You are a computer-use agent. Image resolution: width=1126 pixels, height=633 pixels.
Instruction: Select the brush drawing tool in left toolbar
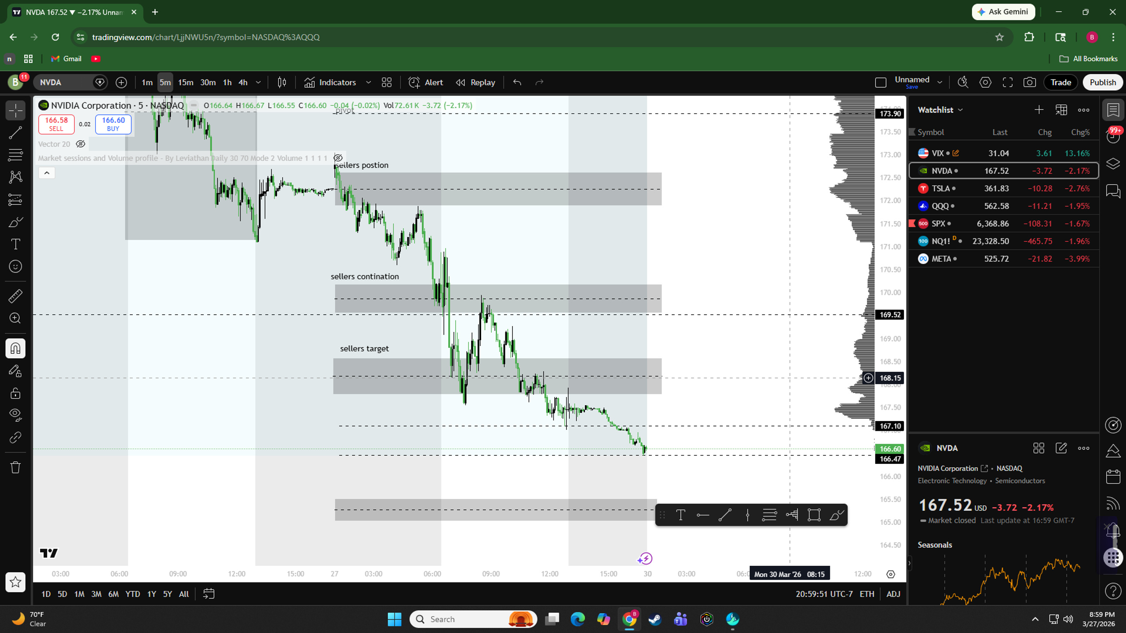[15, 222]
